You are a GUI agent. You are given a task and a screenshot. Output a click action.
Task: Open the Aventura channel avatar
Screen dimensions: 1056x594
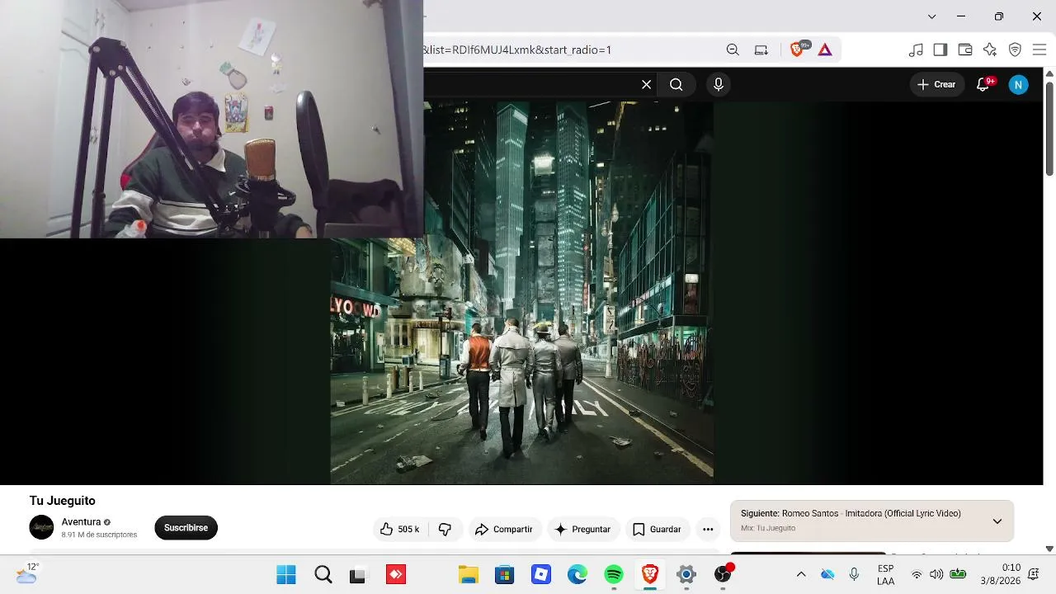coord(41,527)
